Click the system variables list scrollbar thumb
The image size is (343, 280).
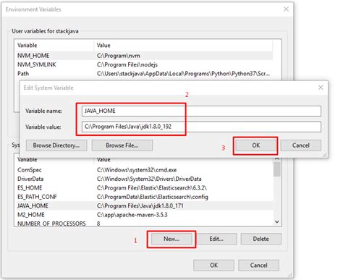(277, 169)
